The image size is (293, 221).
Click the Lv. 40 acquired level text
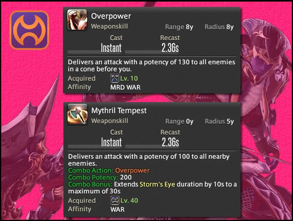pos(129,201)
